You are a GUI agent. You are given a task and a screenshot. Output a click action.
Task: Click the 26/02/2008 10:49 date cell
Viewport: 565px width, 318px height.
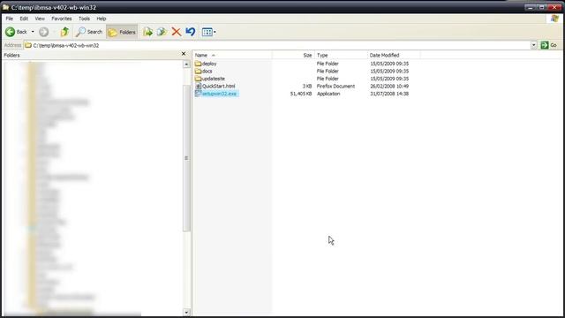[389, 87]
